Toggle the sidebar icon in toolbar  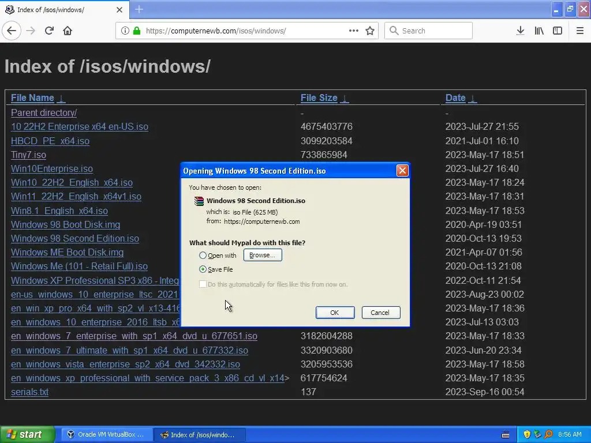click(x=558, y=31)
